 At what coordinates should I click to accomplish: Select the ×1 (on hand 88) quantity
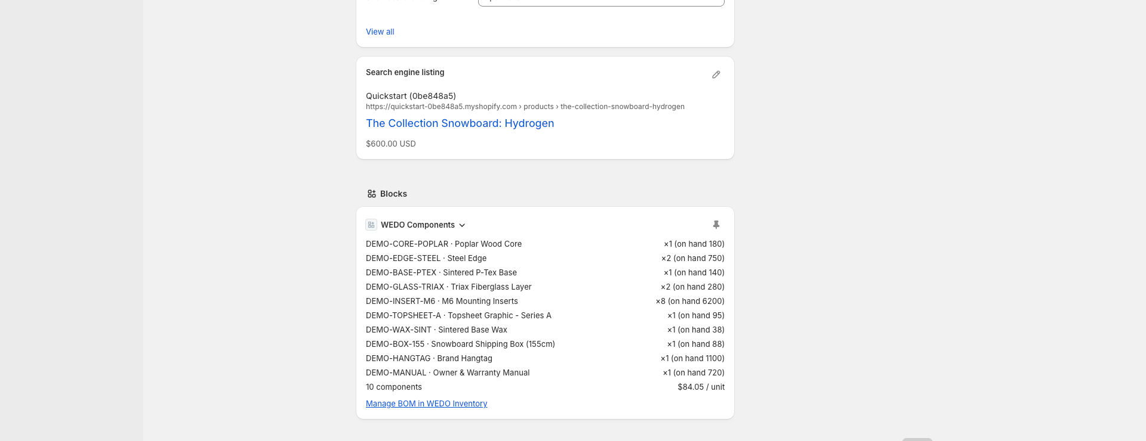click(696, 344)
